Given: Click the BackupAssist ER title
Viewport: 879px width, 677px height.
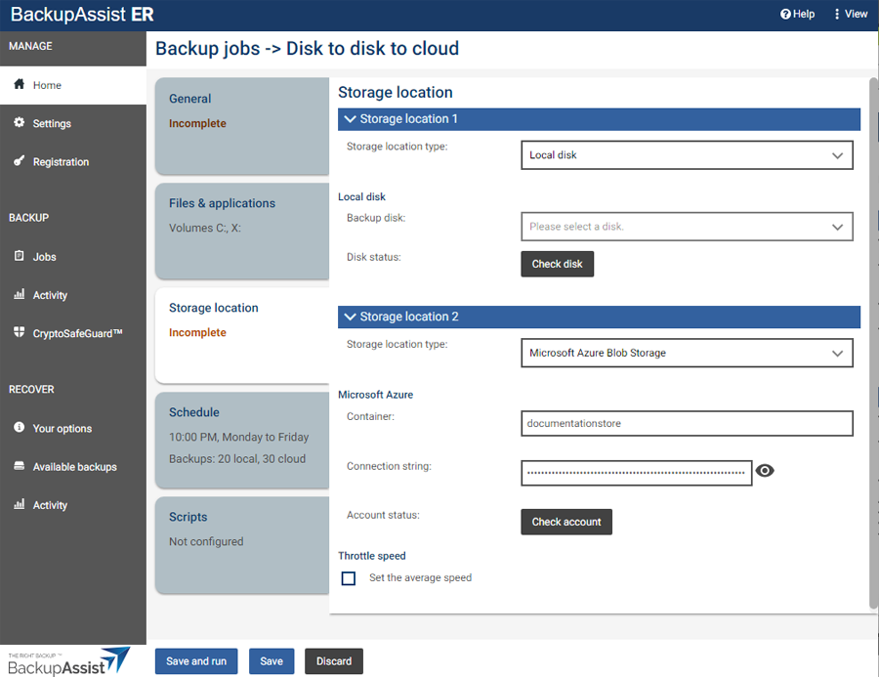Looking at the screenshot, I should pos(82,15).
